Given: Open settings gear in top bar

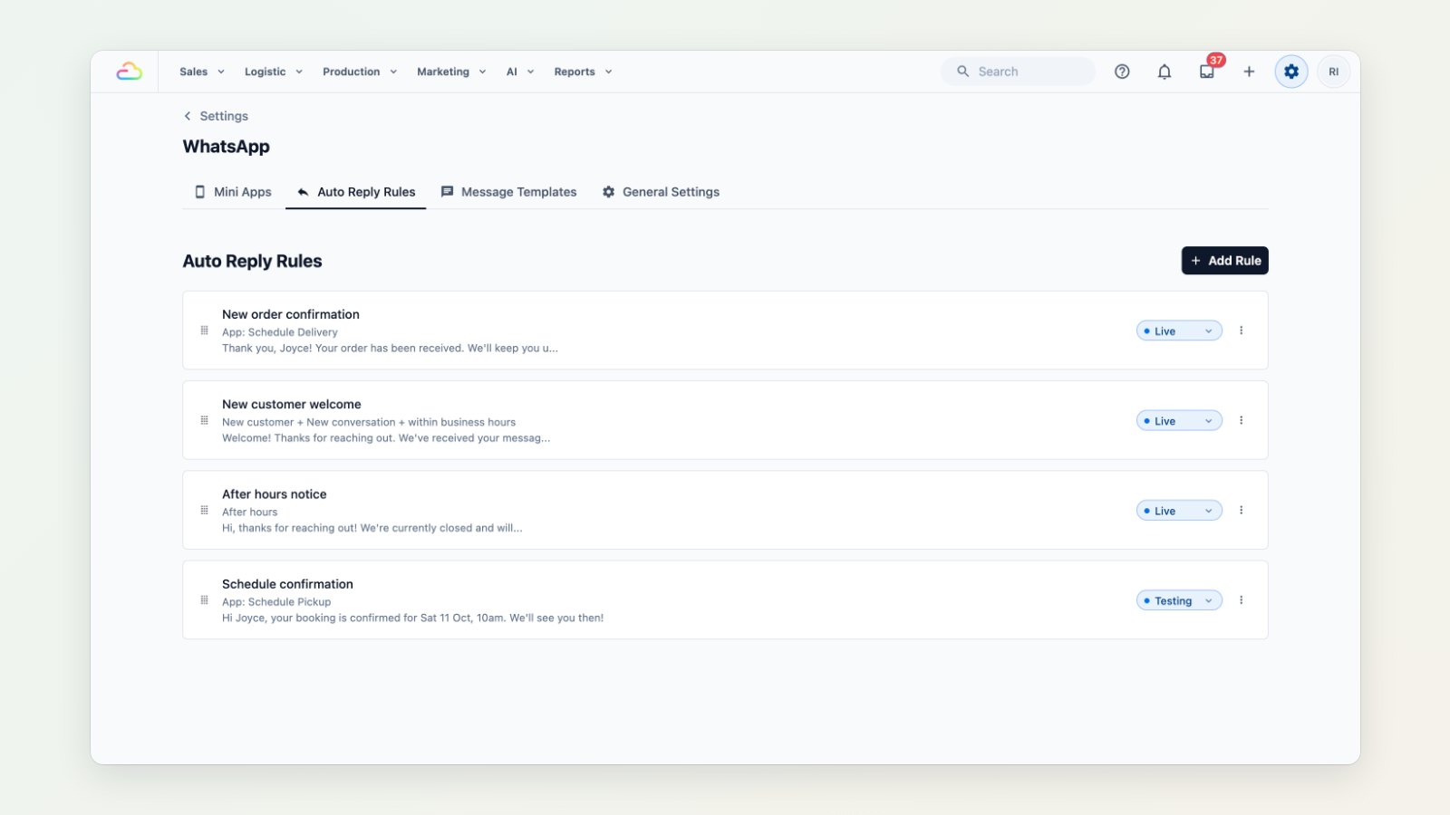Looking at the screenshot, I should pos(1291,72).
